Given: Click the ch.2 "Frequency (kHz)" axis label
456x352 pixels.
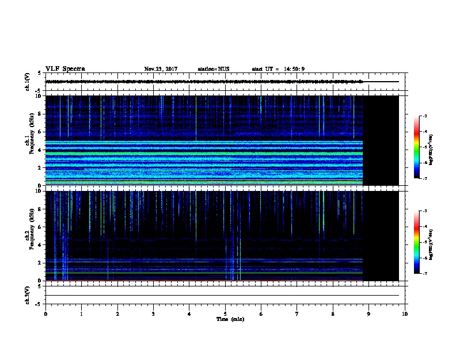Looking at the screenshot, I should [x=32, y=229].
